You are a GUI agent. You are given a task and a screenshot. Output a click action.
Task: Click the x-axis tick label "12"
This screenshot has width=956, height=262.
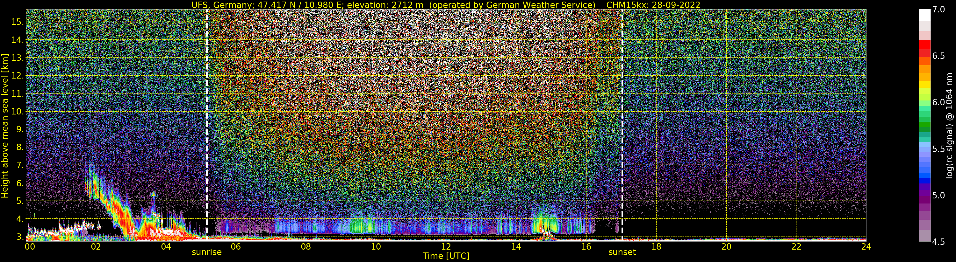pyautogui.click(x=446, y=247)
